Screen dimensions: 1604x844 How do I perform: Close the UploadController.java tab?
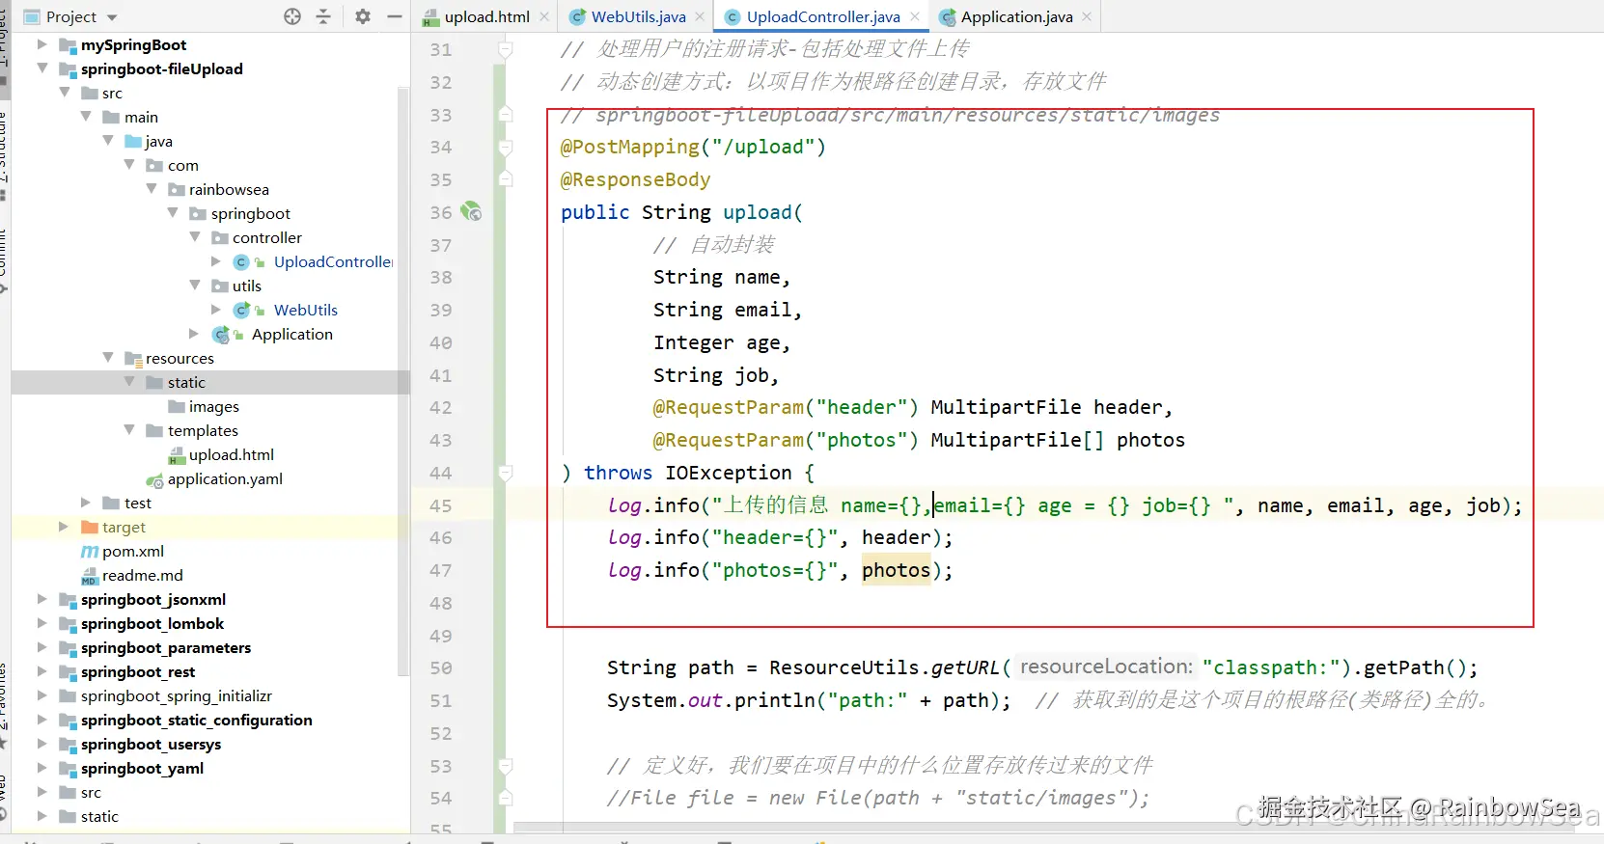pos(914,16)
